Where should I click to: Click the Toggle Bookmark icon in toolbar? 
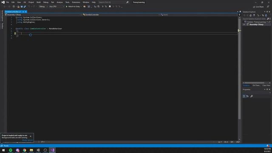pos(110,7)
